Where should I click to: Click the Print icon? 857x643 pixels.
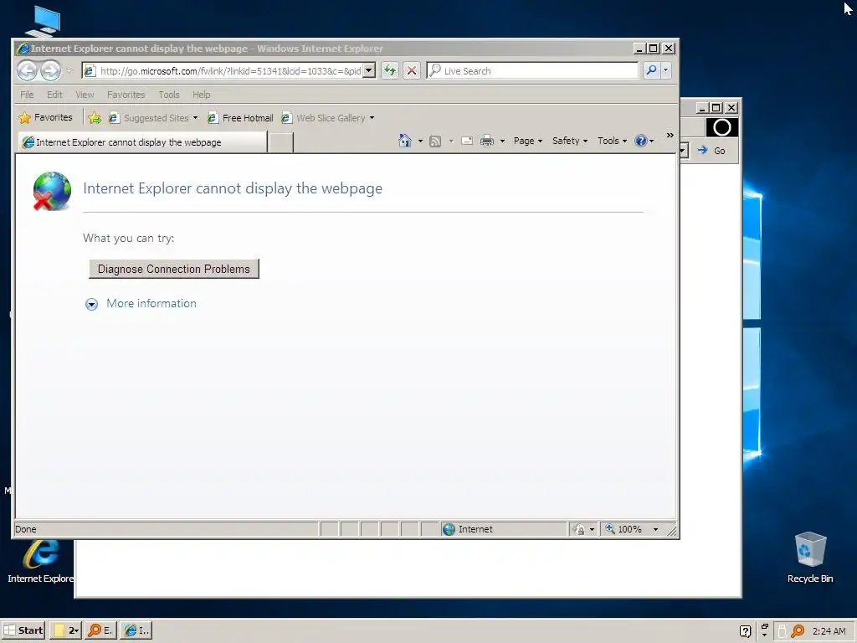click(x=486, y=141)
